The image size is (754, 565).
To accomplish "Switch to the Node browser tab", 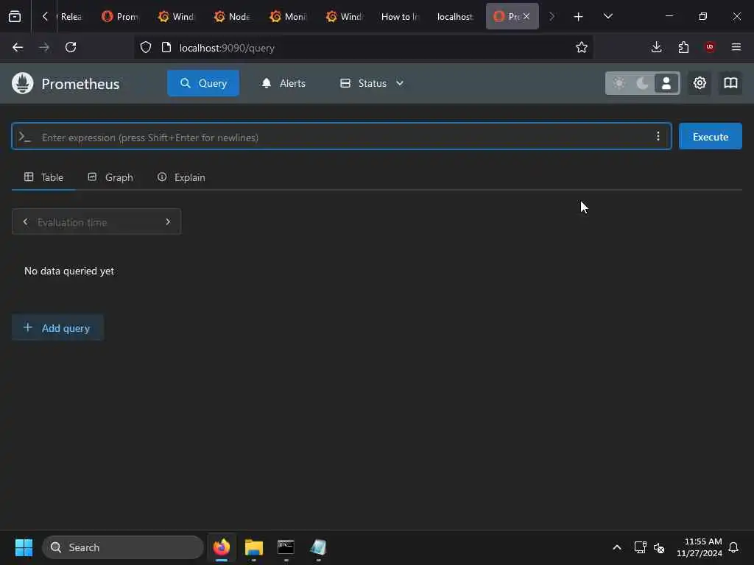I will pos(232,16).
